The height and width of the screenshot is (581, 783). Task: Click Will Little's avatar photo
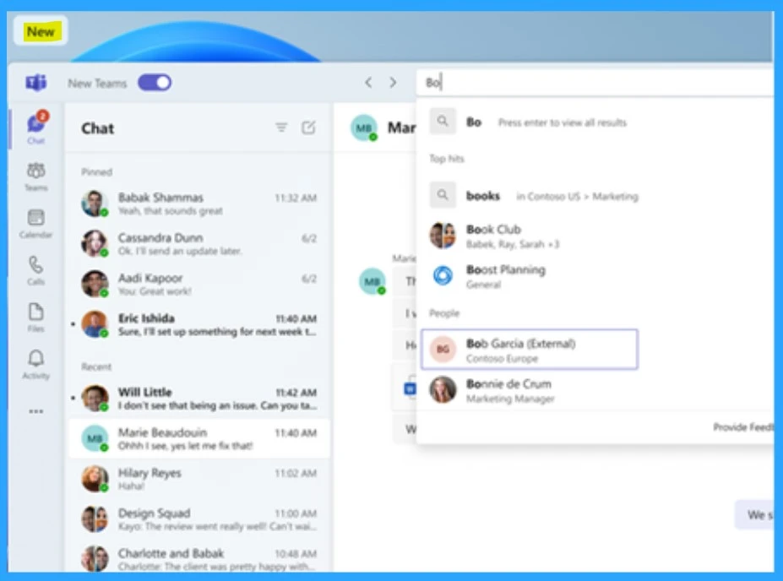point(95,398)
